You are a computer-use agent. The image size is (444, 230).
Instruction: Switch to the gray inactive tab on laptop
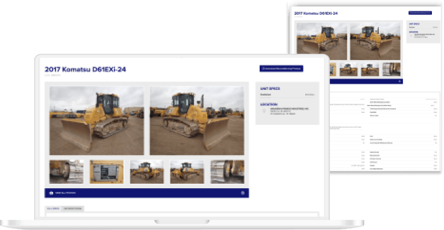click(73, 208)
